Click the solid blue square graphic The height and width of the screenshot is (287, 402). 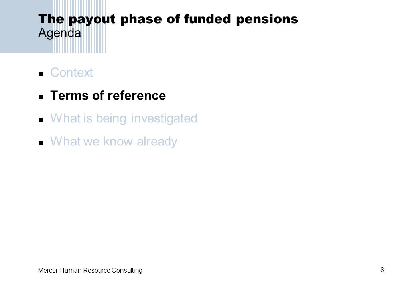[x=27, y=26]
